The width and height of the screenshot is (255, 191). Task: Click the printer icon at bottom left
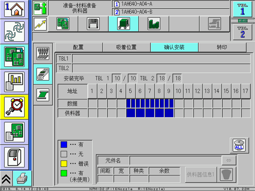[22, 179]
